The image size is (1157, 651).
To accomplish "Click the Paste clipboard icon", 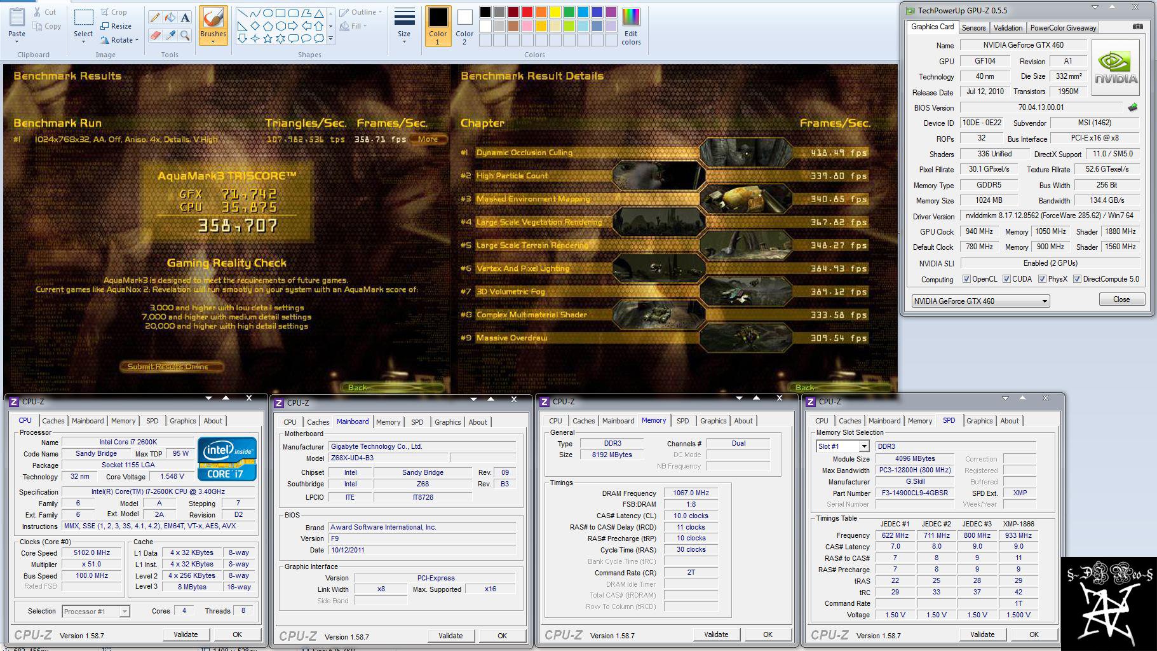I will point(17,18).
